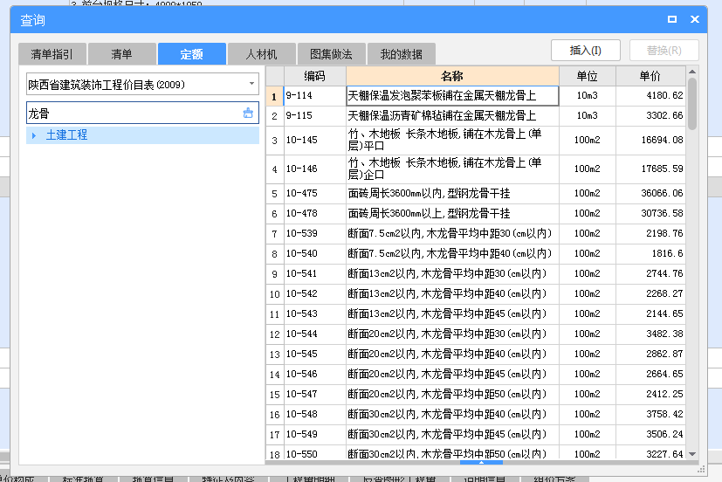The width and height of the screenshot is (722, 482).
Task: Click the 插入(I) button
Action: (586, 50)
